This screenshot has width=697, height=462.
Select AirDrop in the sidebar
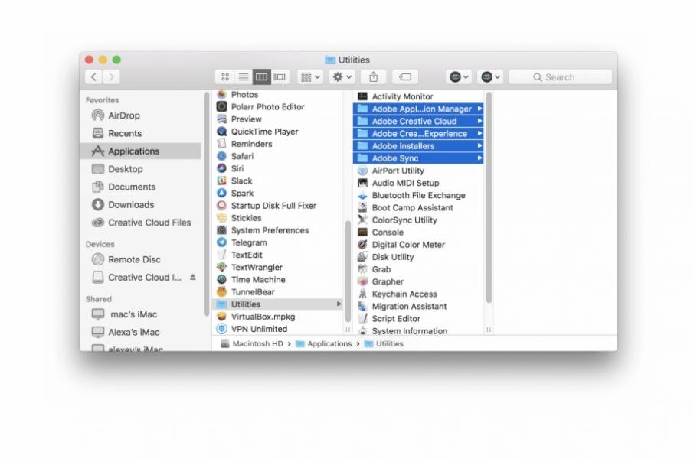click(x=140, y=115)
